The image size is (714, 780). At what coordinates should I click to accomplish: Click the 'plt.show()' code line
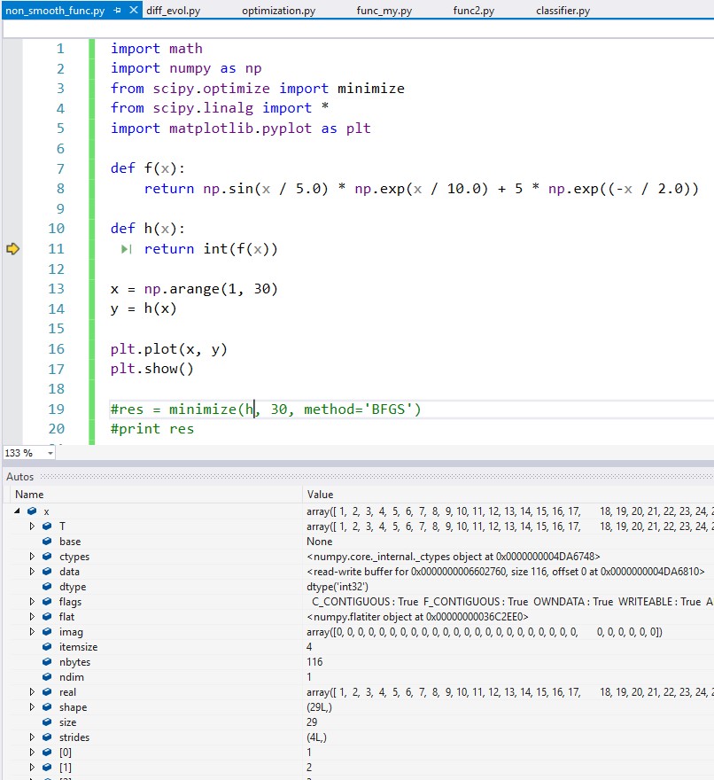coord(151,369)
